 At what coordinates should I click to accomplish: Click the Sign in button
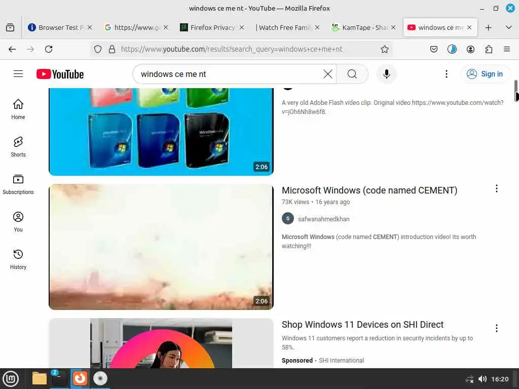486,74
